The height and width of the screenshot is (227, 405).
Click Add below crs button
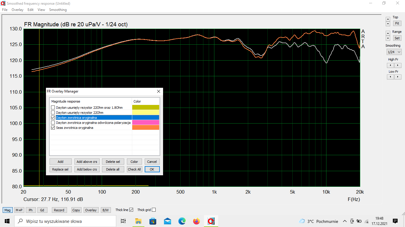(x=87, y=169)
